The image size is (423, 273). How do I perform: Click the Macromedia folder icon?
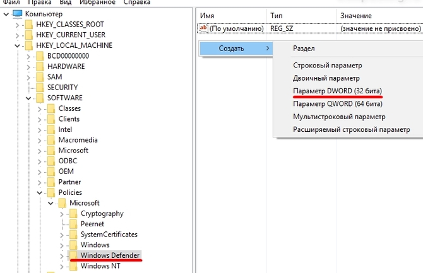click(51, 140)
